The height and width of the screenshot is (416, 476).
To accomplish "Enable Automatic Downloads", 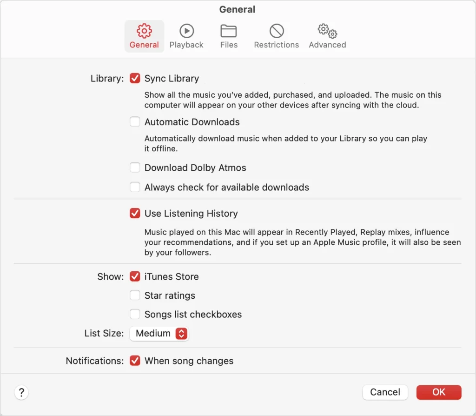I will (135, 121).
